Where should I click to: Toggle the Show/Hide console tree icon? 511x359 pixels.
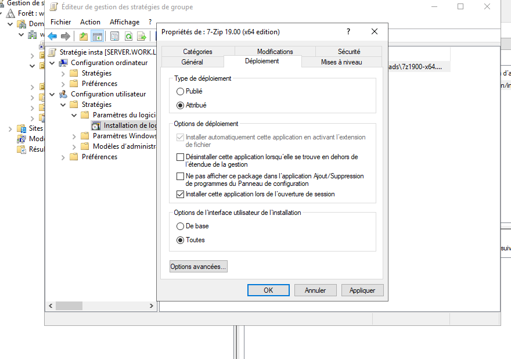[97, 36]
